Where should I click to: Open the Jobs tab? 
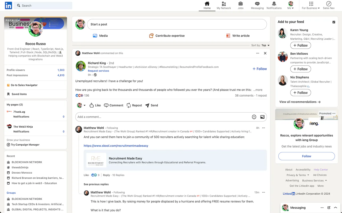[240, 6]
